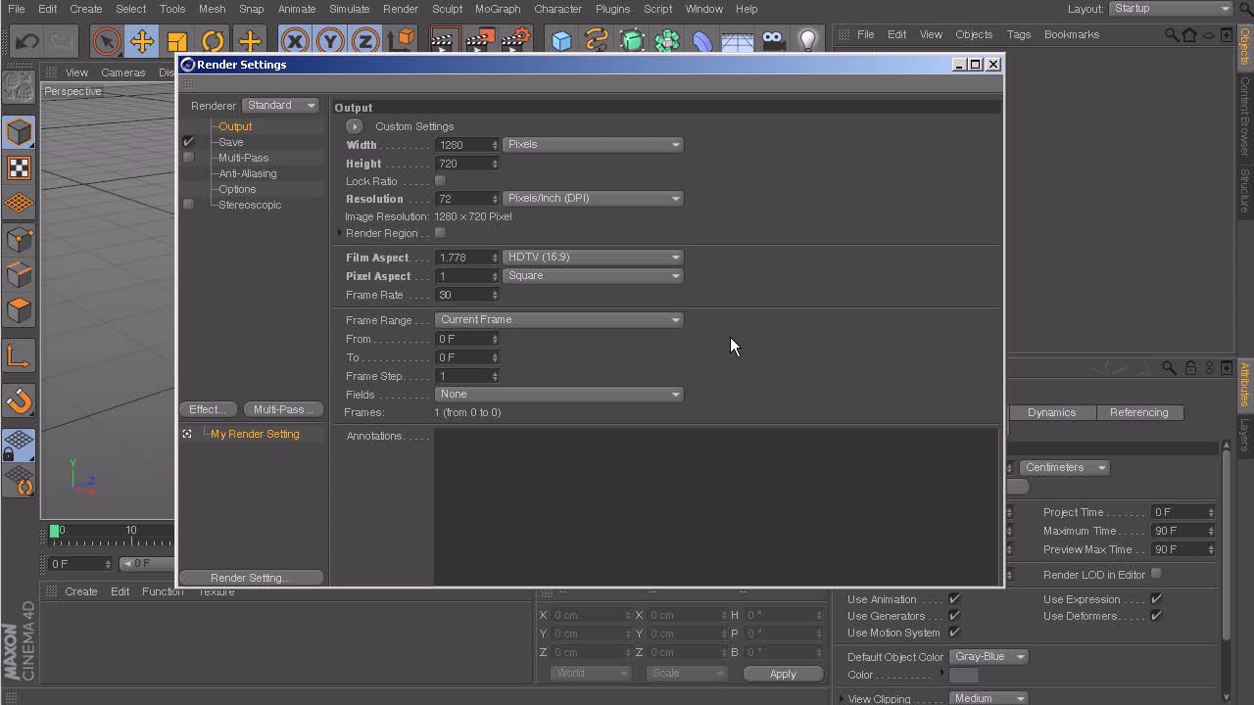Viewport: 1254px width, 705px height.
Task: Enable the Stereoscopic checkbox
Action: [x=188, y=205]
